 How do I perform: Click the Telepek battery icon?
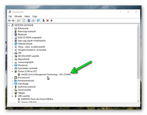click(16, 93)
